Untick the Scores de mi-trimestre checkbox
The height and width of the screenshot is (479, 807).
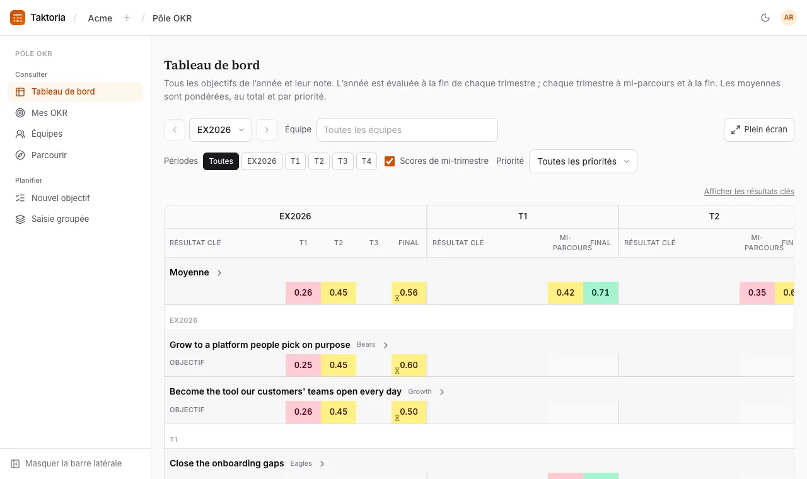[x=390, y=161]
